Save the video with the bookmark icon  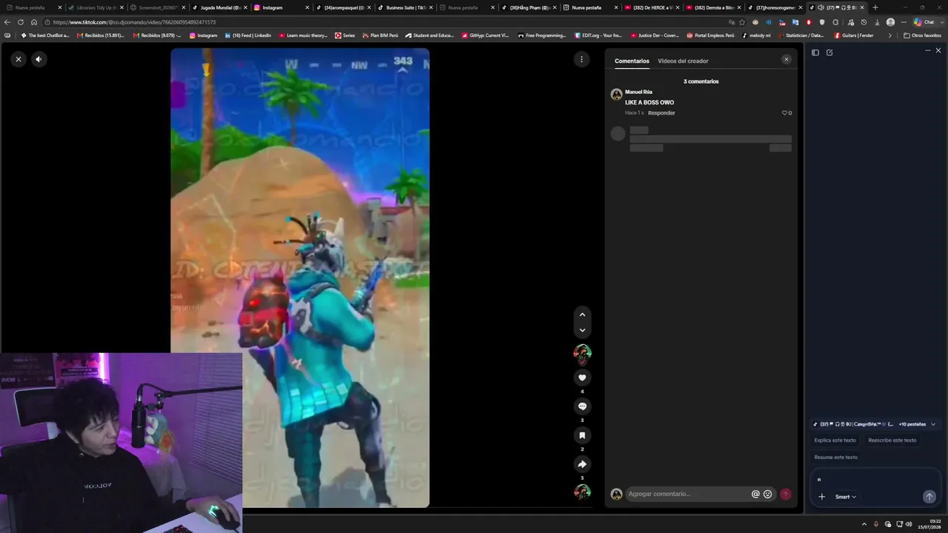pos(582,435)
